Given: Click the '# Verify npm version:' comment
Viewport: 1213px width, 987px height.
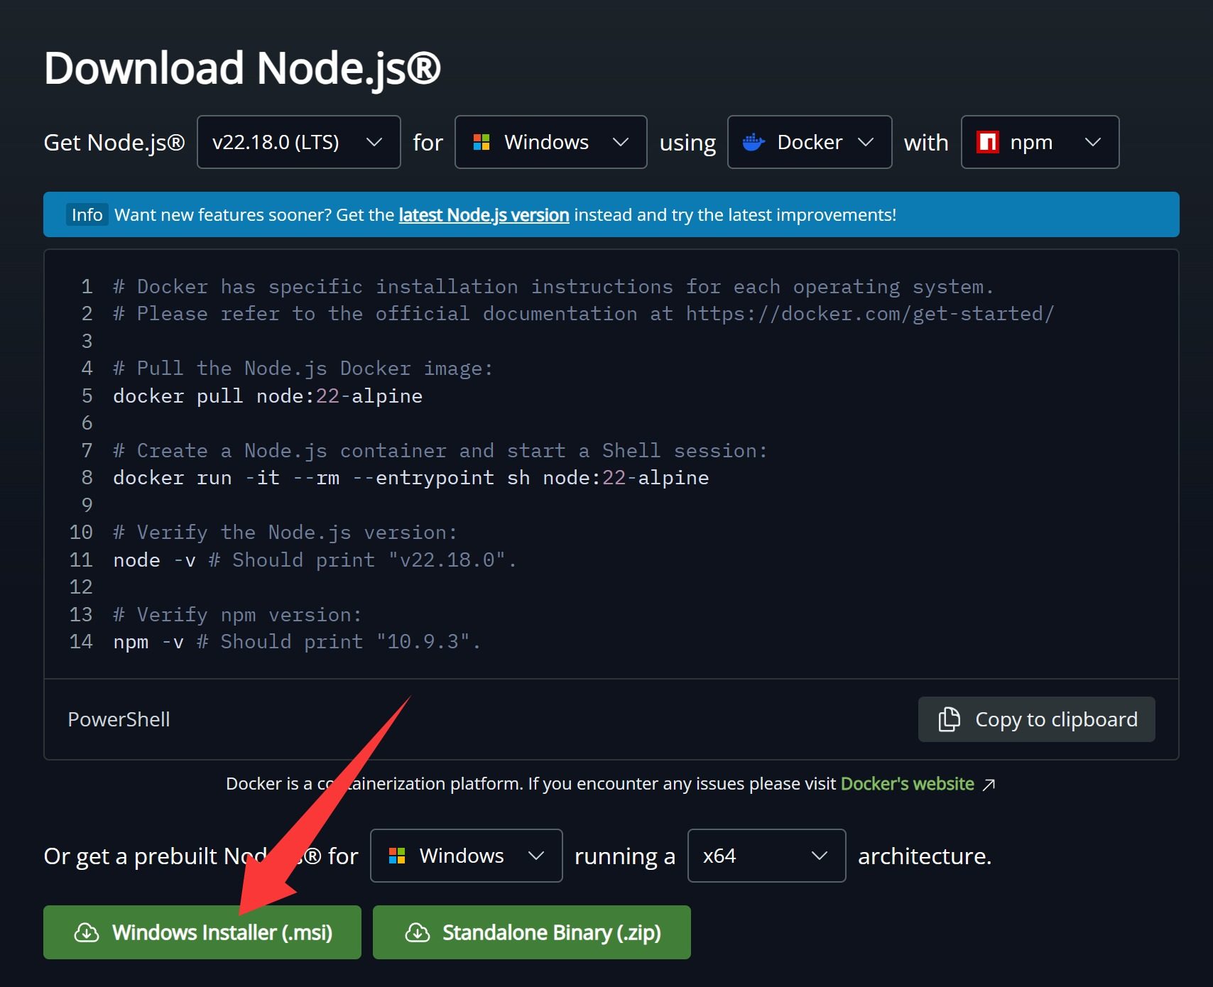Looking at the screenshot, I should pos(237,614).
